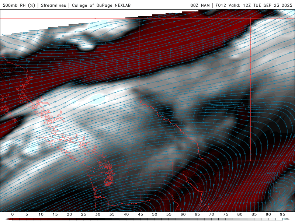Click the "90" label on color scale
The height and width of the screenshot is (221, 295).
pyautogui.click(x=268, y=214)
